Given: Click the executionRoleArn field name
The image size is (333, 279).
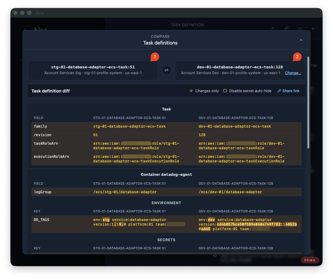Looking at the screenshot, I should pyautogui.click(x=52, y=157).
